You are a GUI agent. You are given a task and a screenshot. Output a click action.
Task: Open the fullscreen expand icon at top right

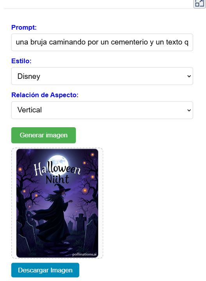(199, 3)
